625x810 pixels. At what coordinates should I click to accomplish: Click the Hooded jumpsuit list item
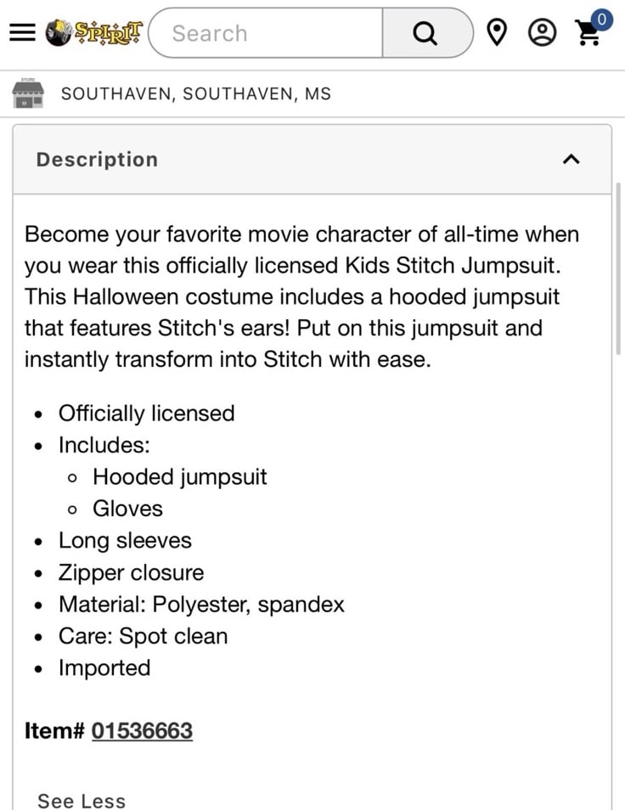click(x=179, y=477)
